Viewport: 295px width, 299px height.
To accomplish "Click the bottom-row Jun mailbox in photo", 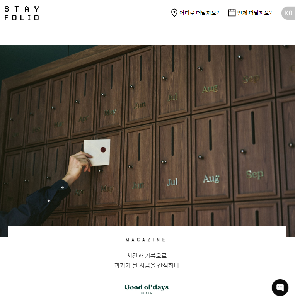I will 139,165.
